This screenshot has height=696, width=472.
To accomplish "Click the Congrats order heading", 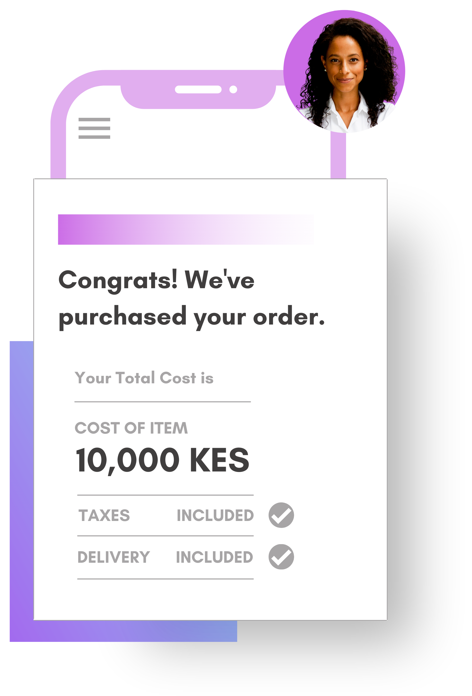I will (191, 299).
